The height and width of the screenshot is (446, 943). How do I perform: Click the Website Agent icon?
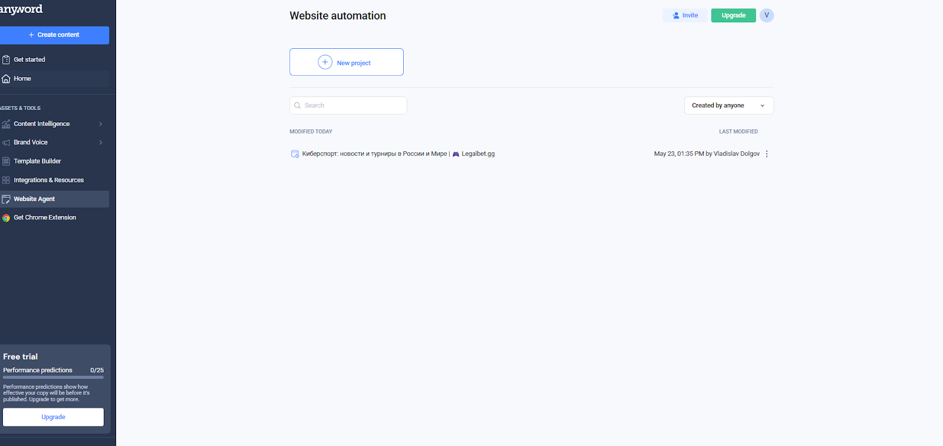coord(6,199)
